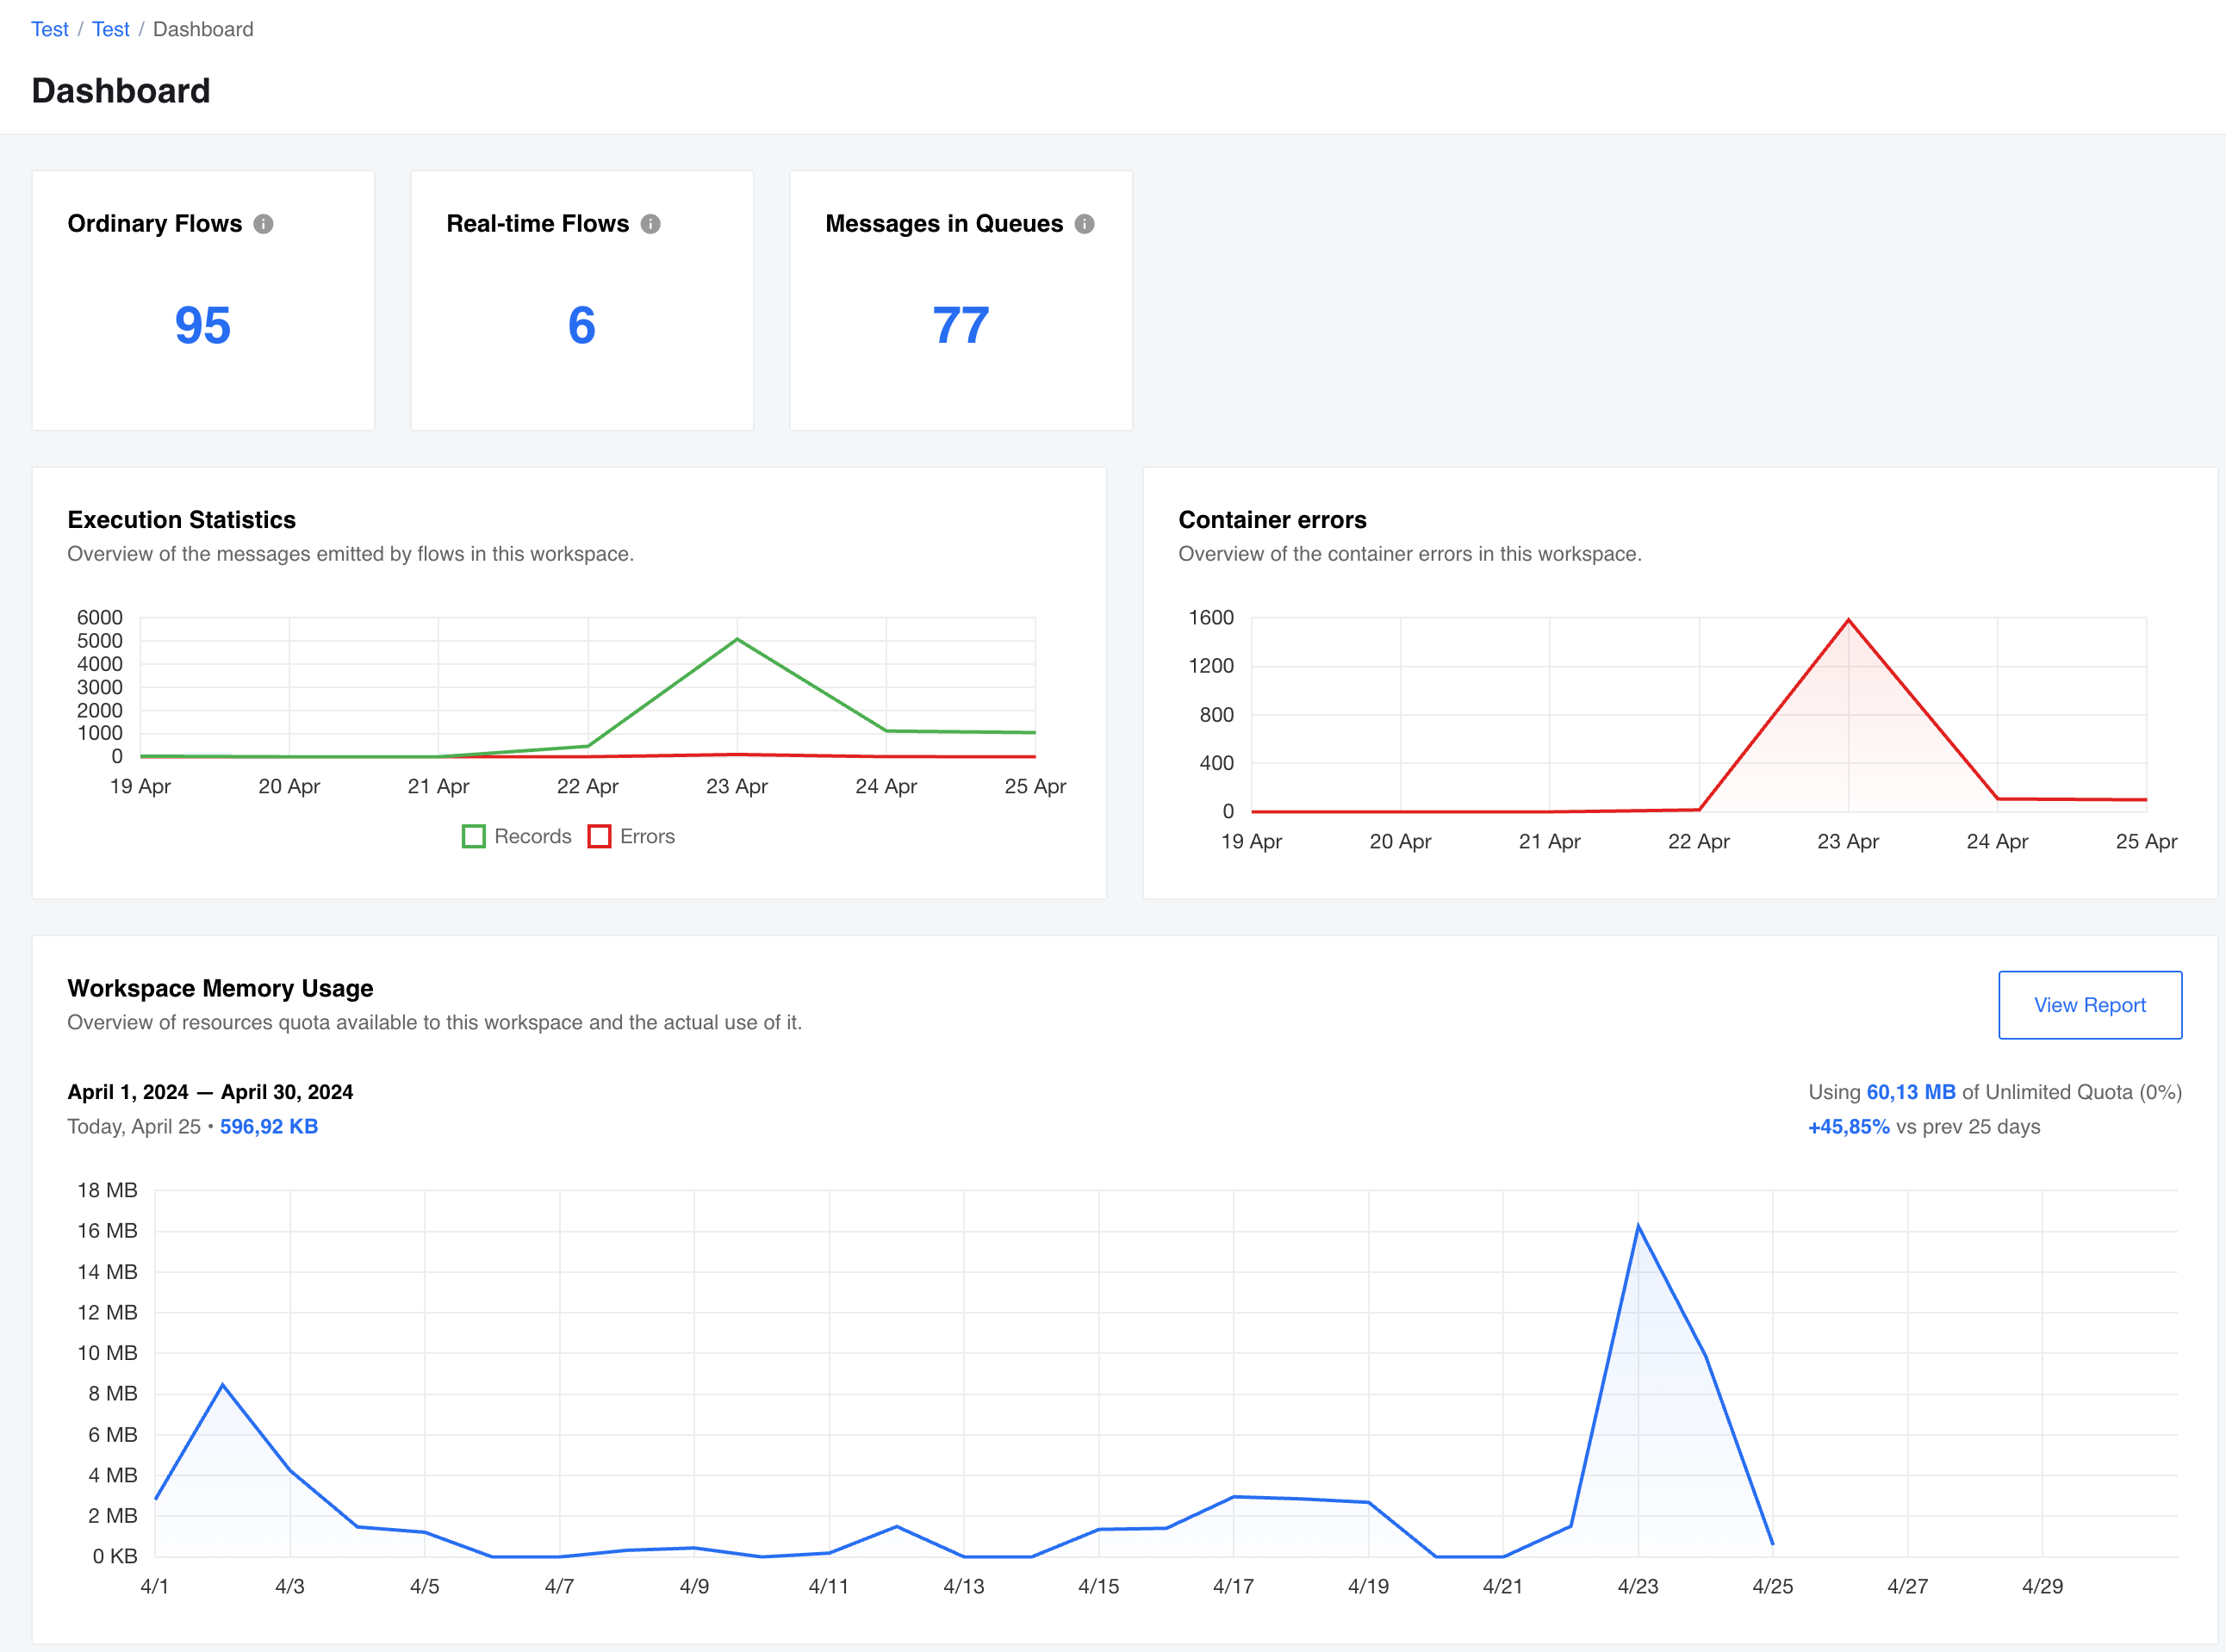The image size is (2226, 1652).
Task: Click the Execution Statistics heading
Action: [x=182, y=519]
